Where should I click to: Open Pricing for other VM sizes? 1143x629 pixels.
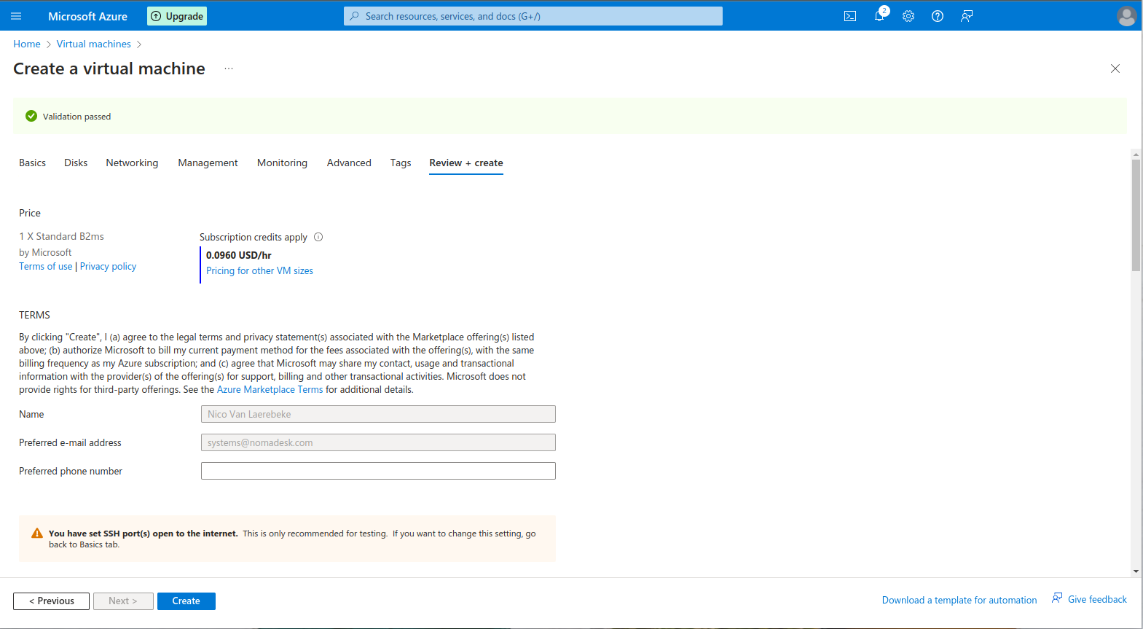click(x=259, y=270)
